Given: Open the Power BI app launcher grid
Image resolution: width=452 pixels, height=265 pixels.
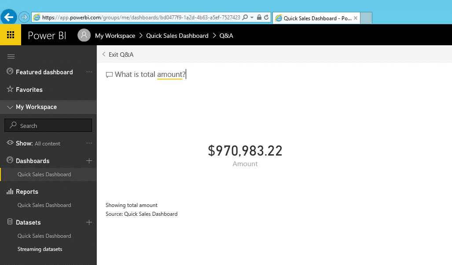Looking at the screenshot, I should tap(11, 35).
